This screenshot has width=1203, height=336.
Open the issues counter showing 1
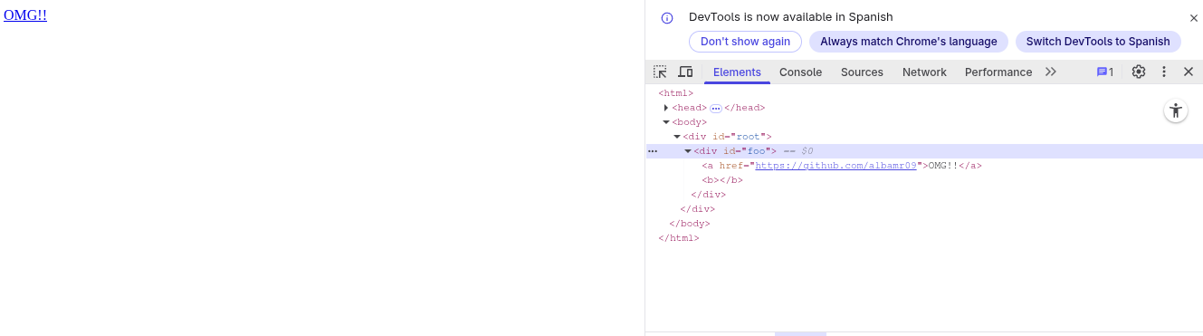1105,72
